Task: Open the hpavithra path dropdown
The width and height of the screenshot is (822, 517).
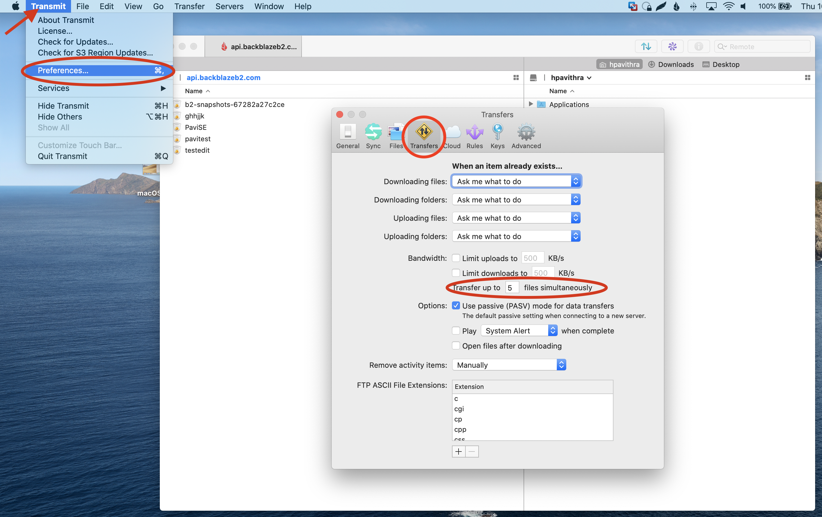Action: coord(571,78)
